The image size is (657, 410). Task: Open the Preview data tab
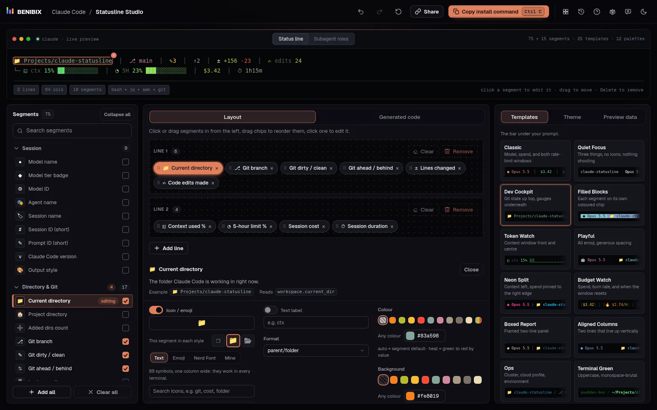coord(620,117)
